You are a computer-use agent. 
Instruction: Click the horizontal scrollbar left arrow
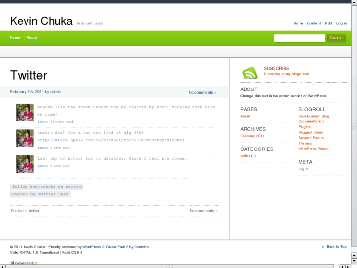pos(2,266)
